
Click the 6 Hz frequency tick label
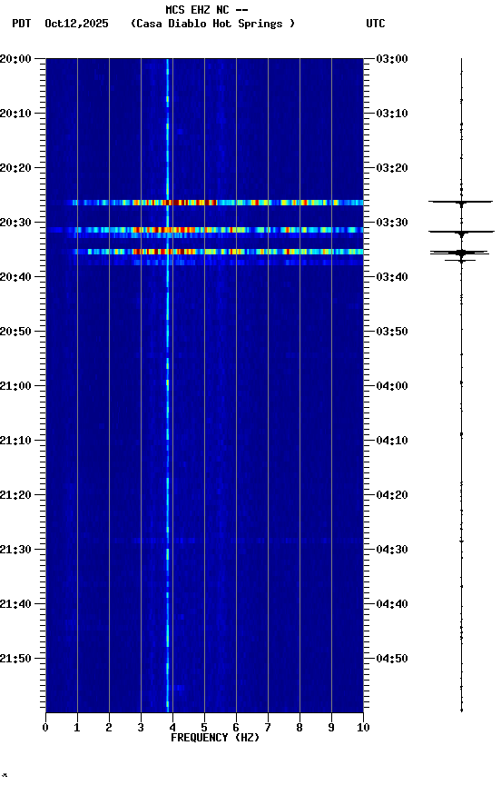tap(236, 728)
